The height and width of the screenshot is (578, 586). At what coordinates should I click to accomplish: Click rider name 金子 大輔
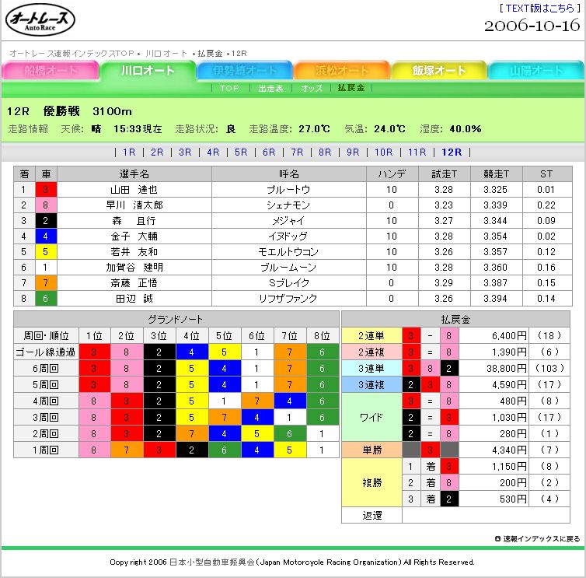134,236
